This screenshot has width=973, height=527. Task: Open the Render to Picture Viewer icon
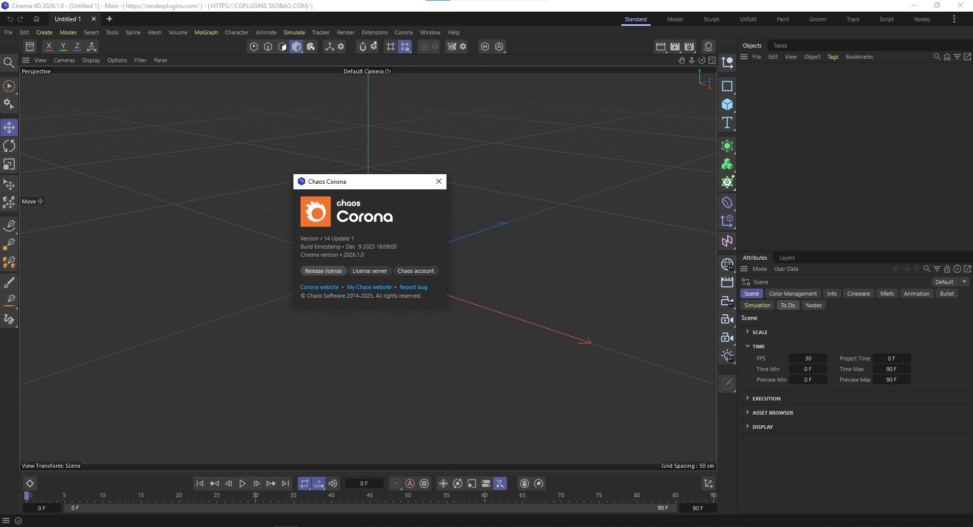(x=675, y=47)
